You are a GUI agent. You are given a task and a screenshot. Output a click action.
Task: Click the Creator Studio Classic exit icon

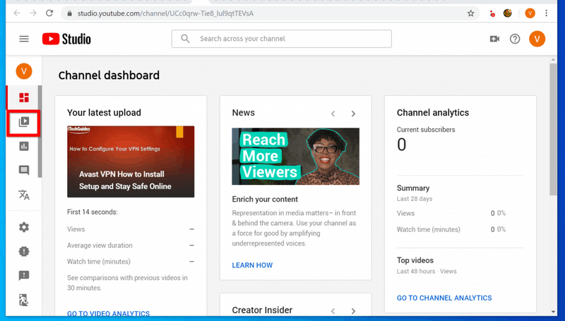(24, 300)
